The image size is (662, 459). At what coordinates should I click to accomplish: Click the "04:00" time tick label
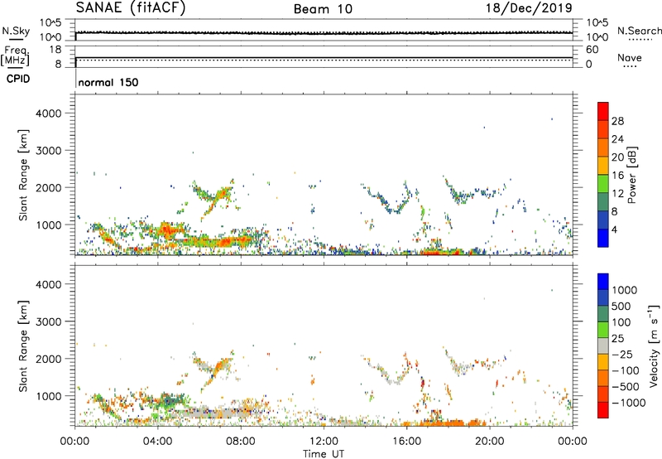157,442
